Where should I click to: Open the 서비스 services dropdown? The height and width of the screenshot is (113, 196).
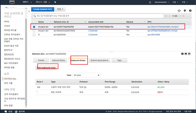pyautogui.click(x=27, y=2)
